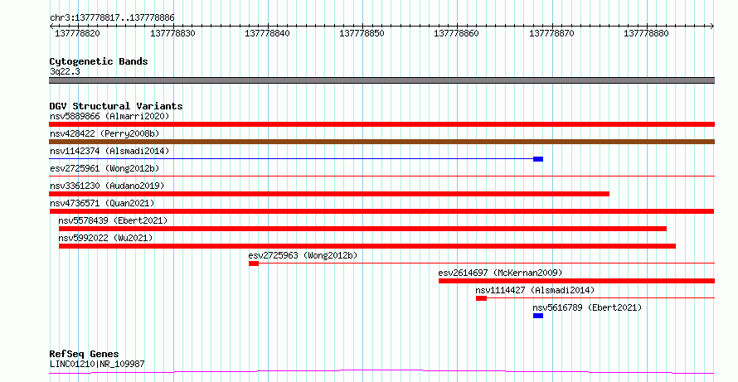Click the red bar of nsv4736571
This screenshot has width=738, height=382.
[381, 211]
